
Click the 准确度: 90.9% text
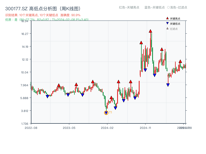point(70,15)
